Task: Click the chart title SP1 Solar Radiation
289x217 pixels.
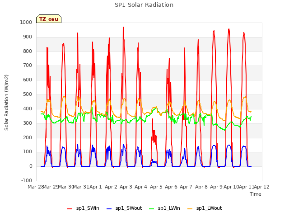Action: (x=144, y=5)
